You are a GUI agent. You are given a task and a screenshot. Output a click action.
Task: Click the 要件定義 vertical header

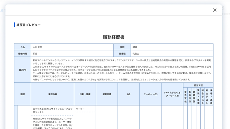[185, 97]
